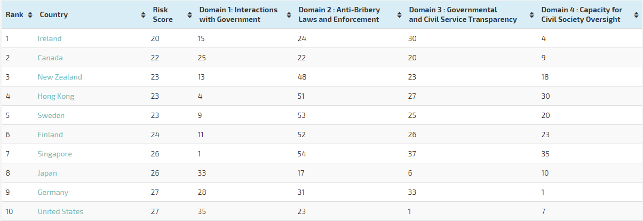This screenshot has width=643, height=221.
Task: Click the Country column header label
Action: (54, 15)
